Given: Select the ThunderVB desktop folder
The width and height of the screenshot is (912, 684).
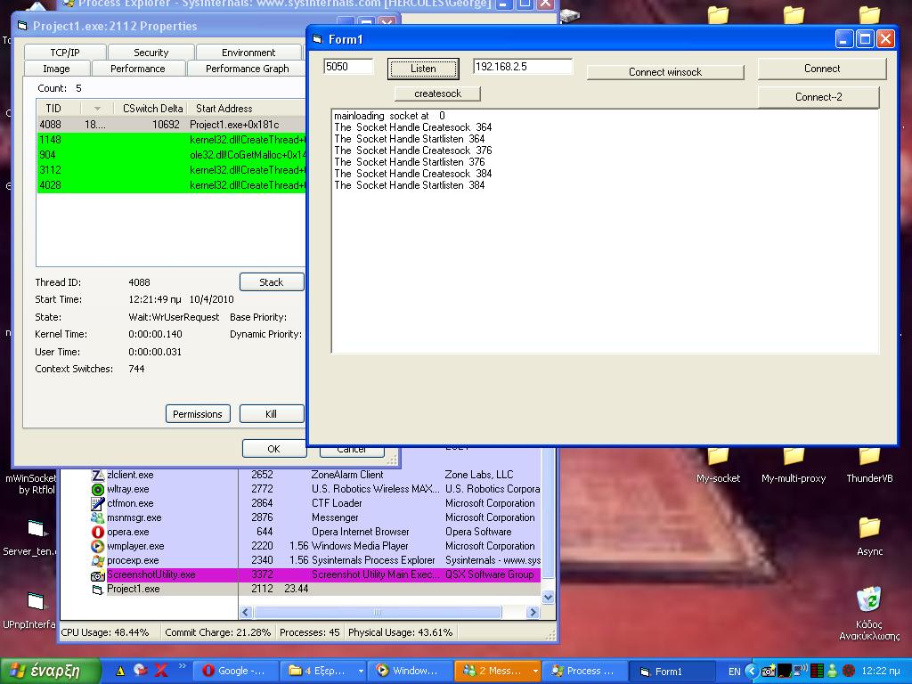Looking at the screenshot, I should [869, 465].
